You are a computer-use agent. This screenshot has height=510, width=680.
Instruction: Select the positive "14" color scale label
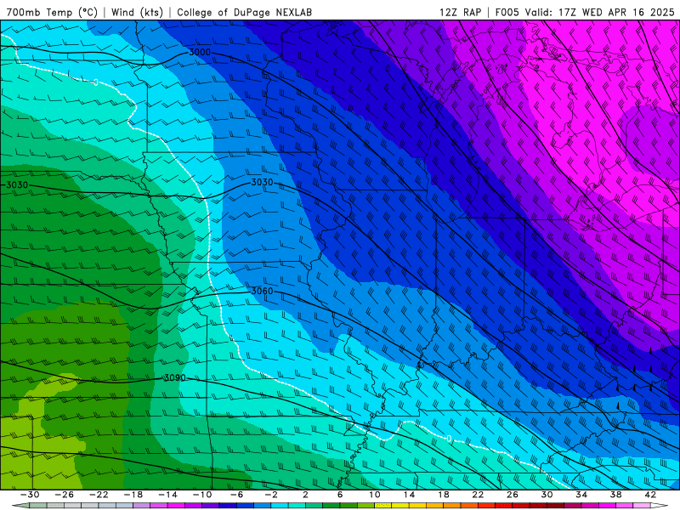click(x=409, y=495)
